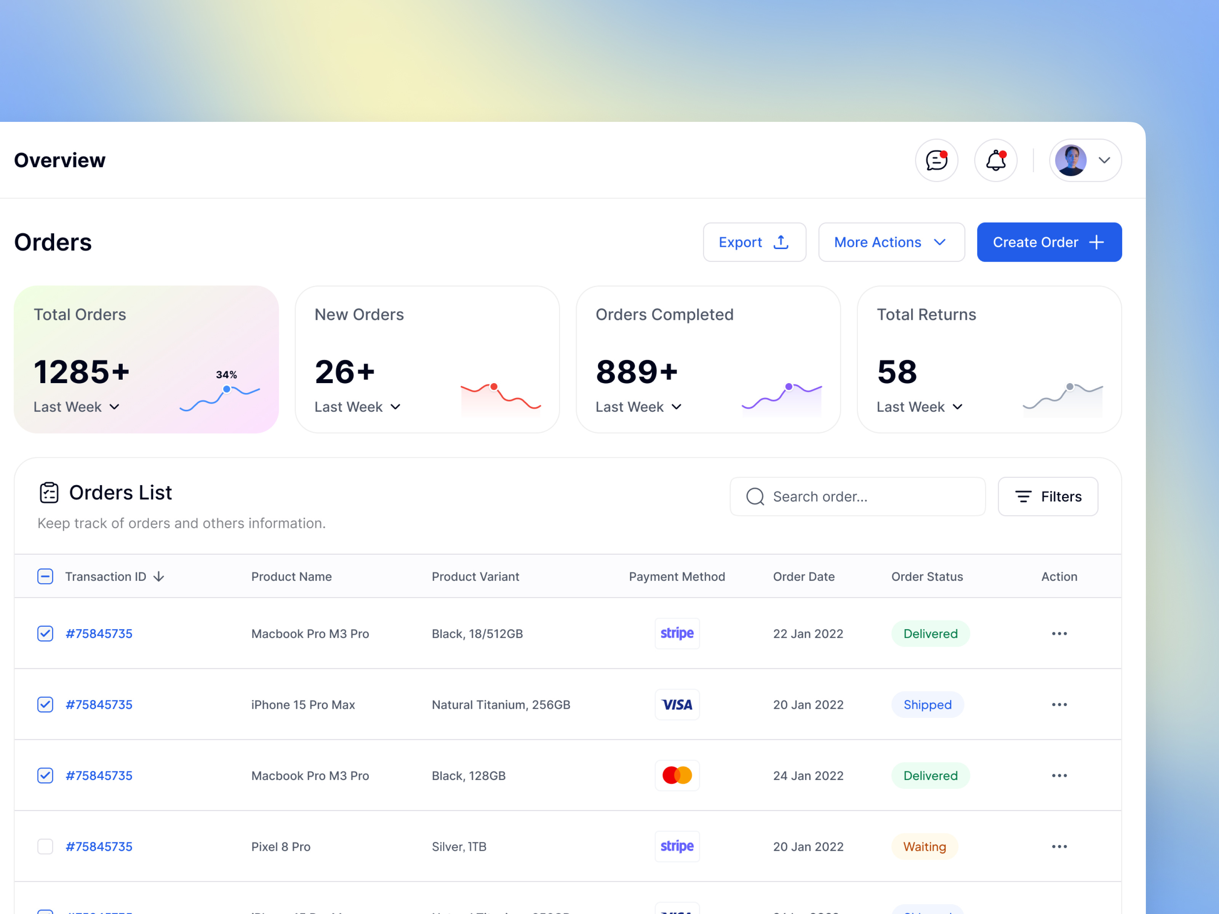1219x914 pixels.
Task: Open the three-dot action menu for the Delivered Macbook order
Action: (x=1059, y=633)
